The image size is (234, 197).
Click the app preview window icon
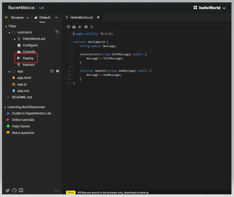(52, 71)
